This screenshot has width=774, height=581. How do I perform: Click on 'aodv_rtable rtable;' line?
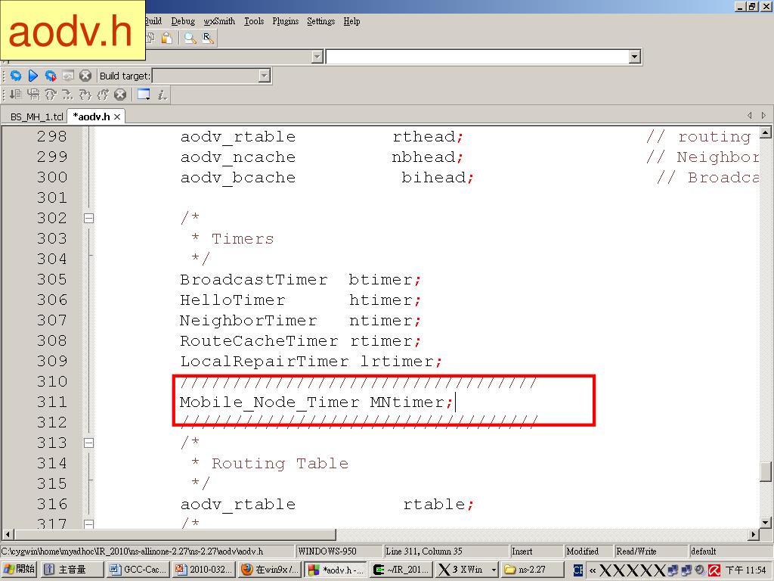(327, 505)
